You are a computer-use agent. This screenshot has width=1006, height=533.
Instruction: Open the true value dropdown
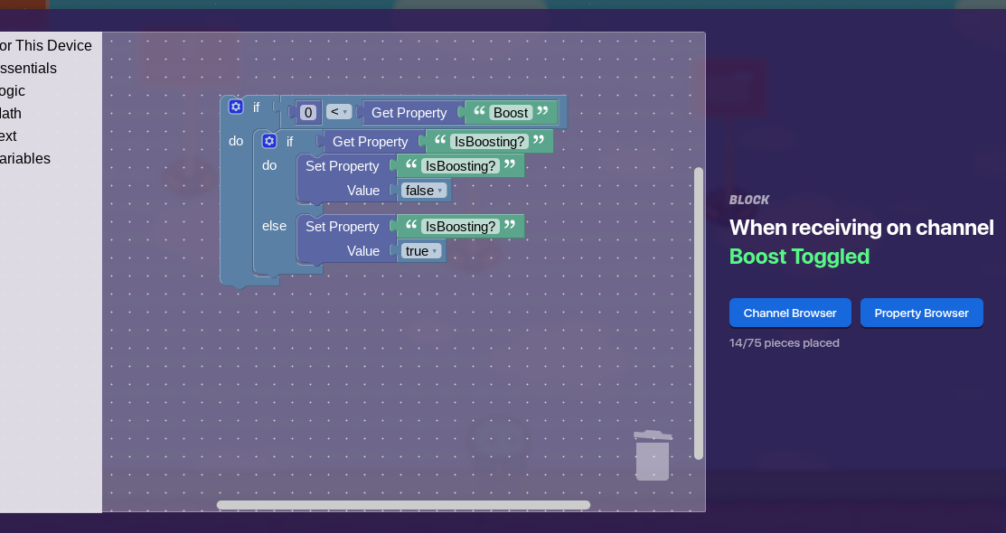point(421,251)
